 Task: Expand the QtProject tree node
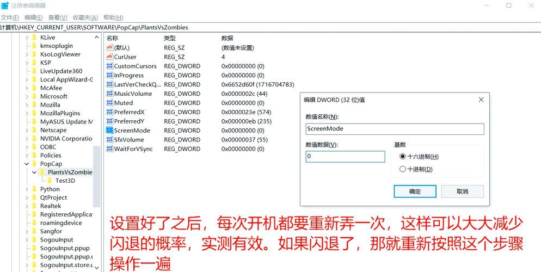(27, 197)
